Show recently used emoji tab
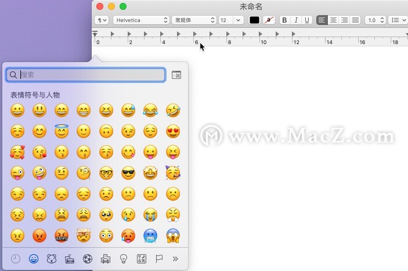This screenshot has width=408, height=271. [x=16, y=259]
